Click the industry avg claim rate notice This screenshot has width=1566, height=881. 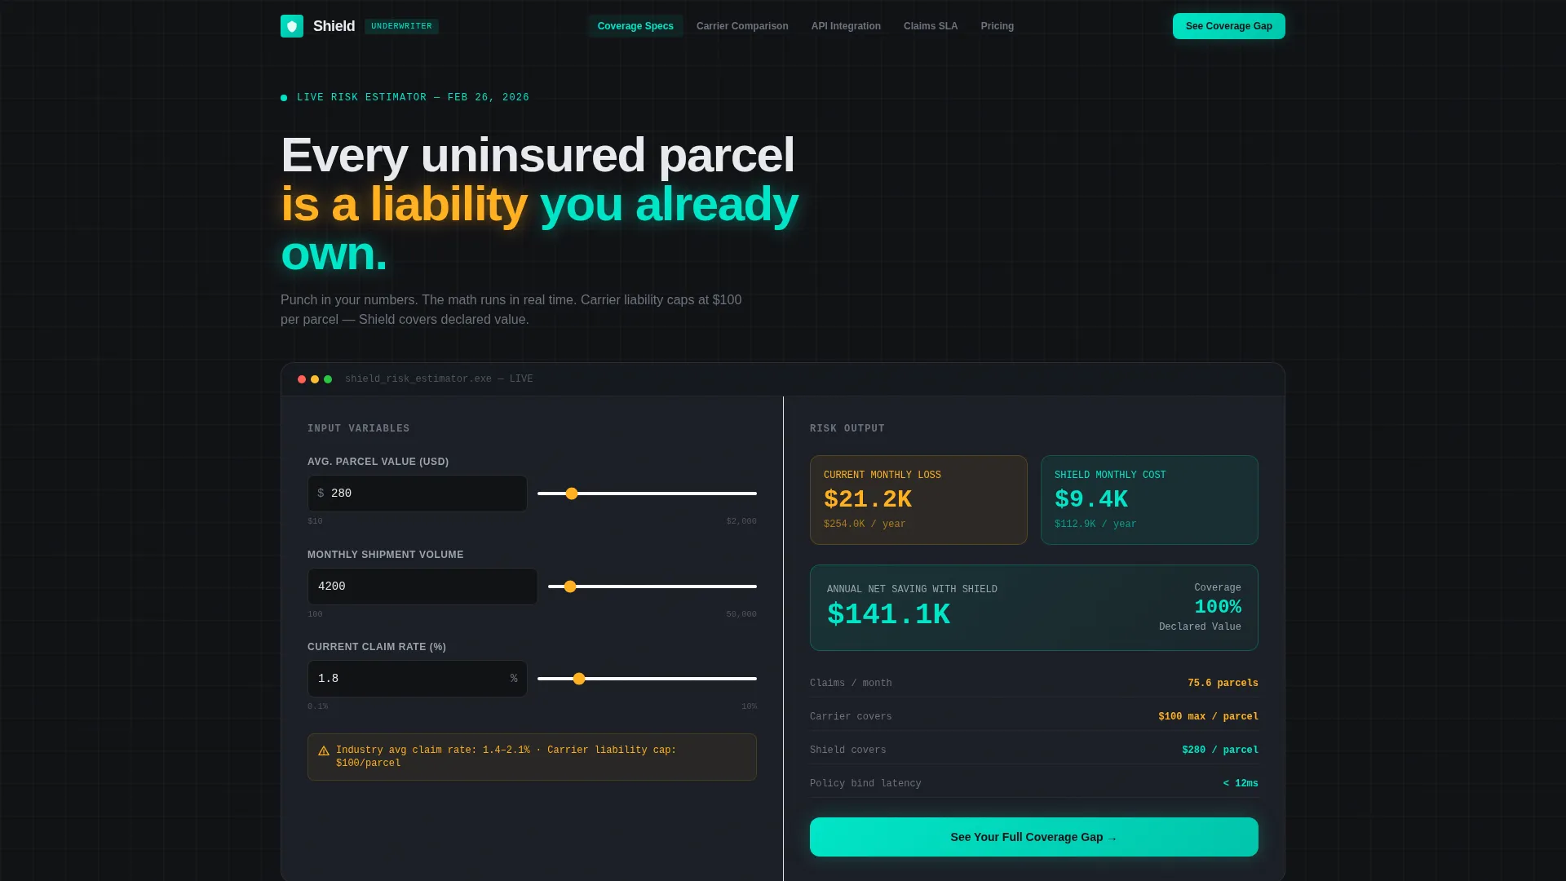(x=532, y=757)
